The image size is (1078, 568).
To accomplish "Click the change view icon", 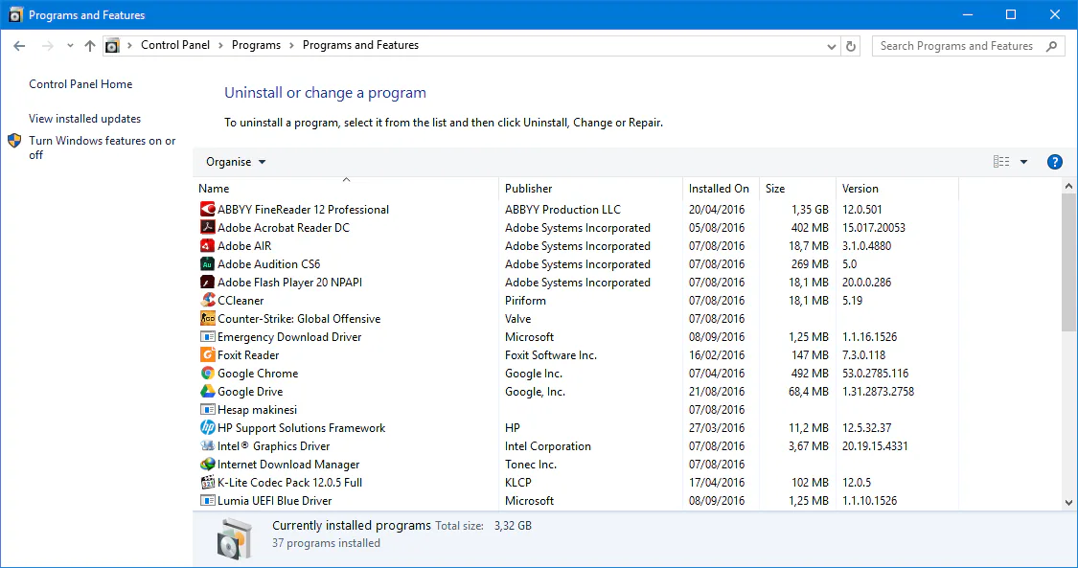I will (1001, 162).
